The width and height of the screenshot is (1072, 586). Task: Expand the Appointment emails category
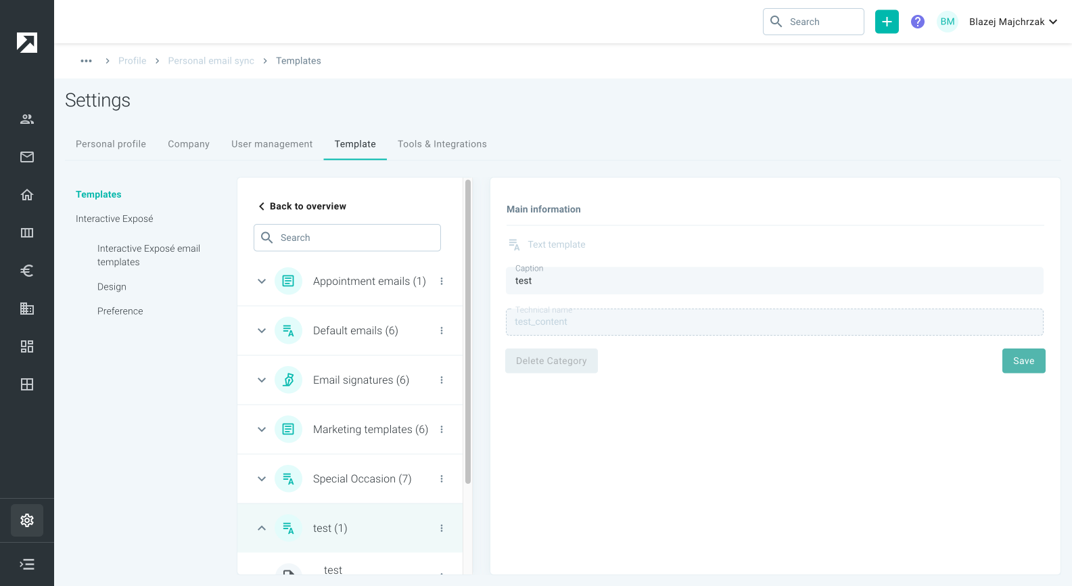tap(262, 281)
